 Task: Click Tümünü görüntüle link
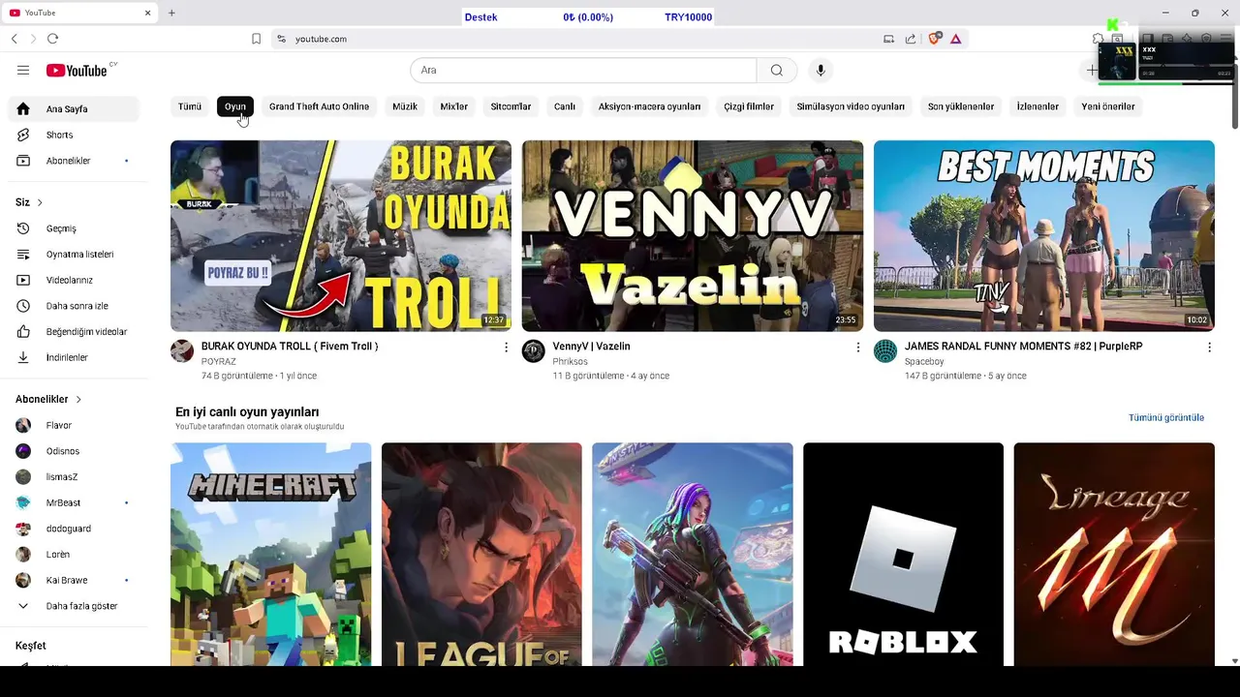[x=1166, y=417]
